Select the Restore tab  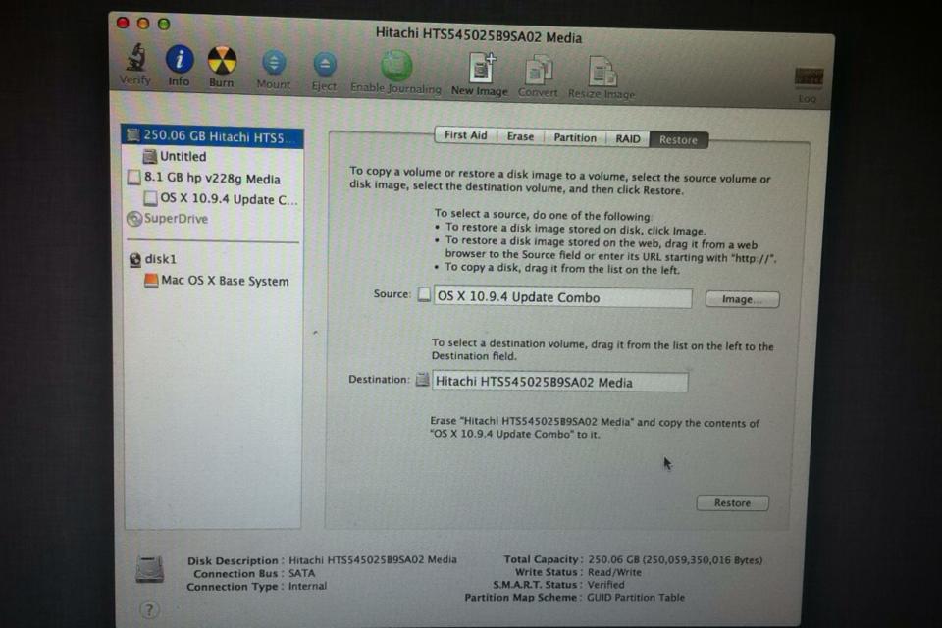[x=678, y=140]
